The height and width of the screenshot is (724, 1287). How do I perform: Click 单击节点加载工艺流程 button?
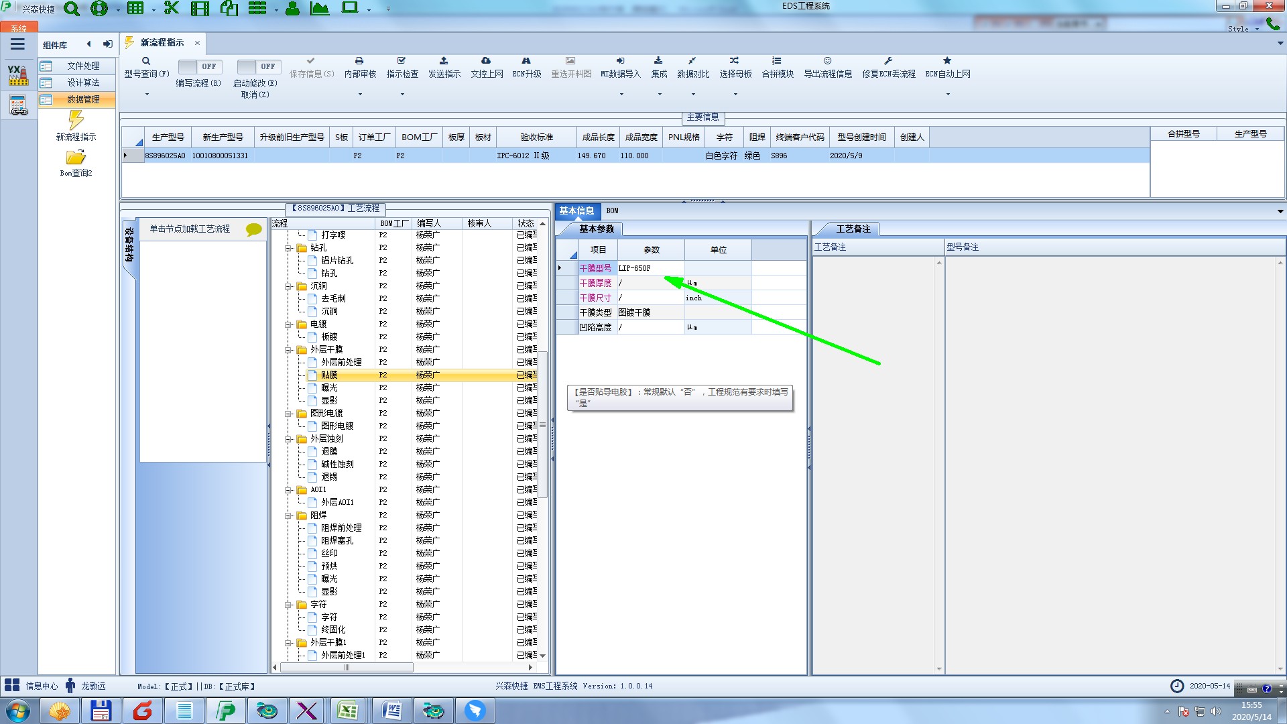point(190,229)
